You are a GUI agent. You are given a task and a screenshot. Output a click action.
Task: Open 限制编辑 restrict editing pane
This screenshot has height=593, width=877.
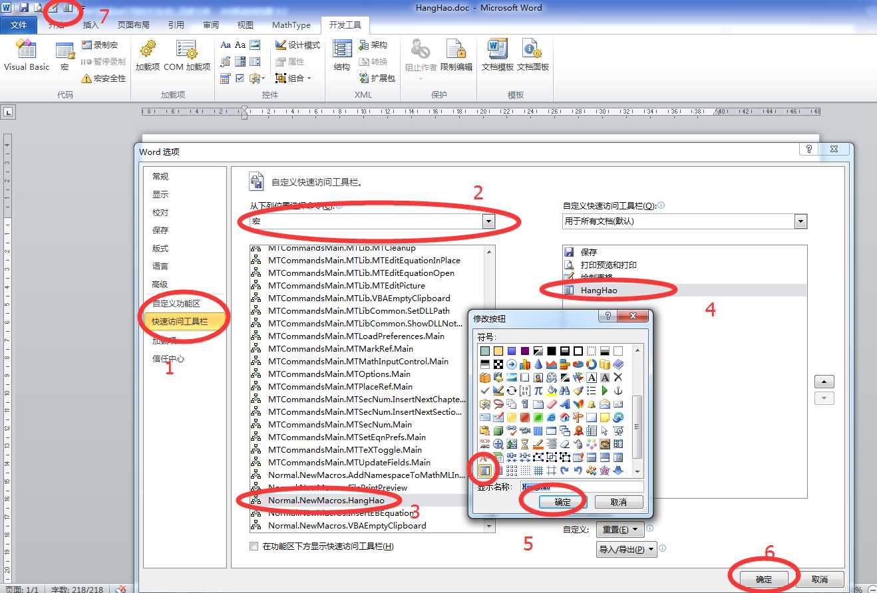(x=456, y=56)
